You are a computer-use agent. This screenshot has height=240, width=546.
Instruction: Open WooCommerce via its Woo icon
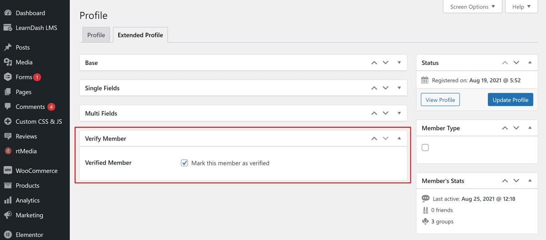pos(8,170)
